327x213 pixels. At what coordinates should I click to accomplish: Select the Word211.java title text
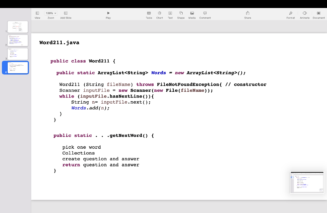coord(59,42)
